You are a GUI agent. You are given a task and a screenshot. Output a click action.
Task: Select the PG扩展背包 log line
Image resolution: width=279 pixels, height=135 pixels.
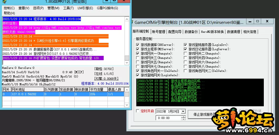click(53, 58)
